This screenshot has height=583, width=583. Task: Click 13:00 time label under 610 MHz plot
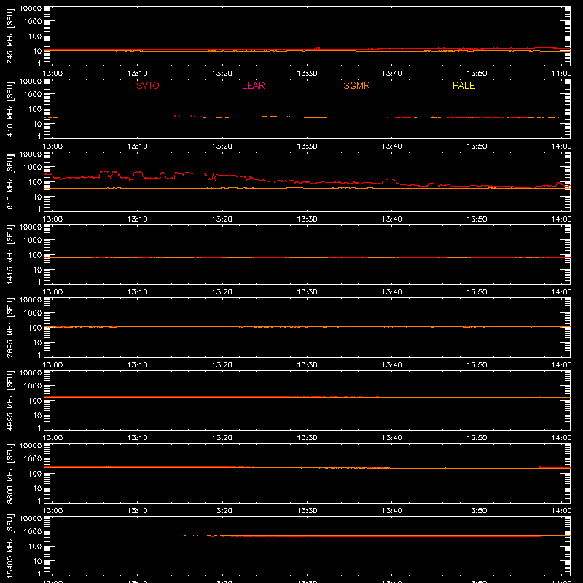[x=52, y=219]
